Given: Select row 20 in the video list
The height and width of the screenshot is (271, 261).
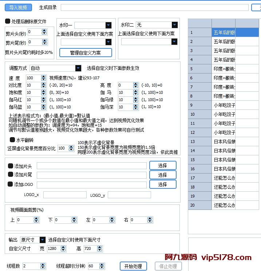Looking at the screenshot, I should coord(224,205).
